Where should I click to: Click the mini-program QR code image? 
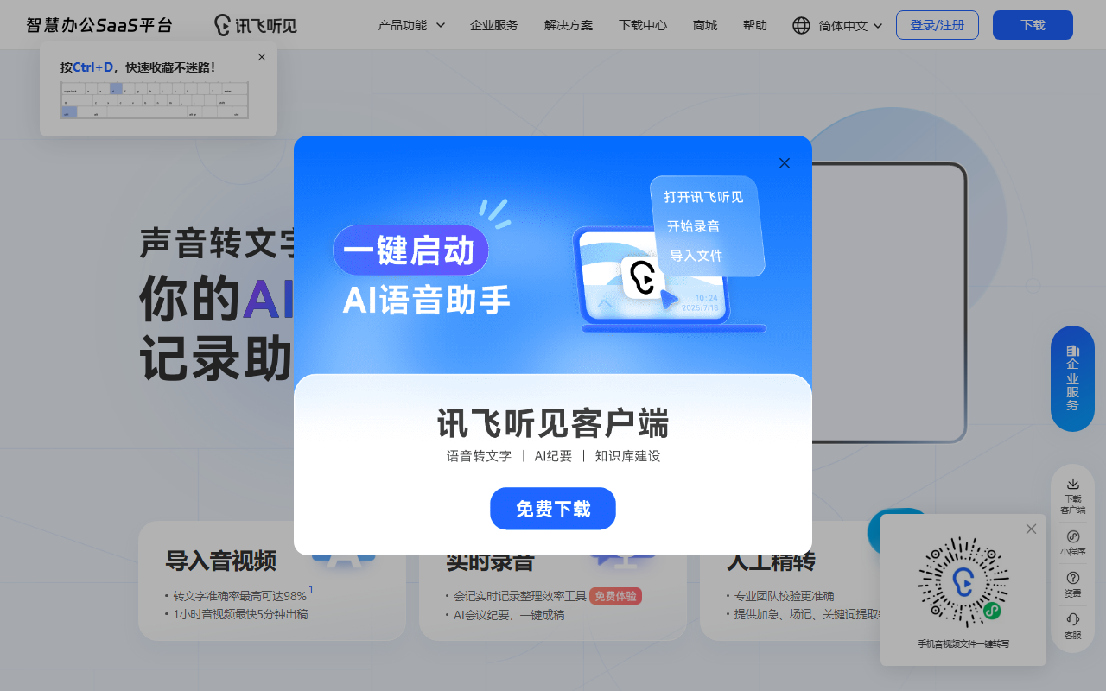click(963, 581)
